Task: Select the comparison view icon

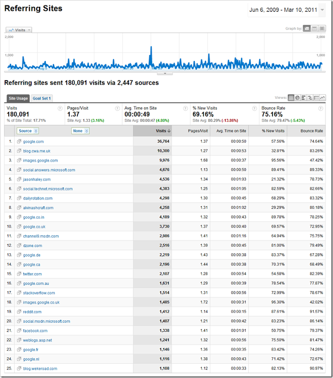Action: pyautogui.click(x=310, y=98)
